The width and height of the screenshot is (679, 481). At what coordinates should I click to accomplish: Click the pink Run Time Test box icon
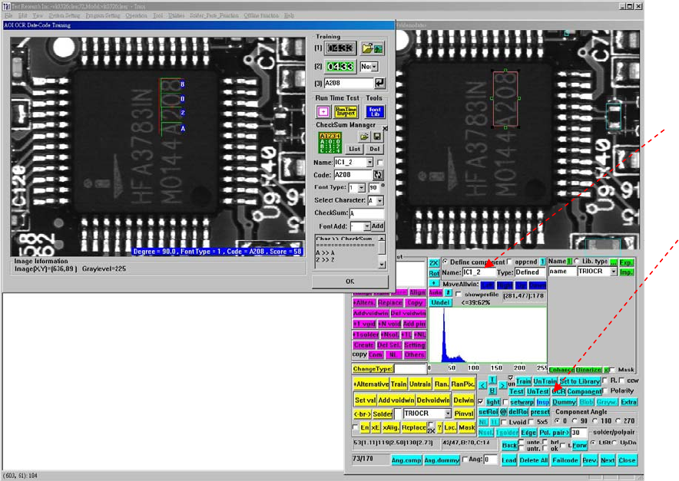tap(323, 111)
